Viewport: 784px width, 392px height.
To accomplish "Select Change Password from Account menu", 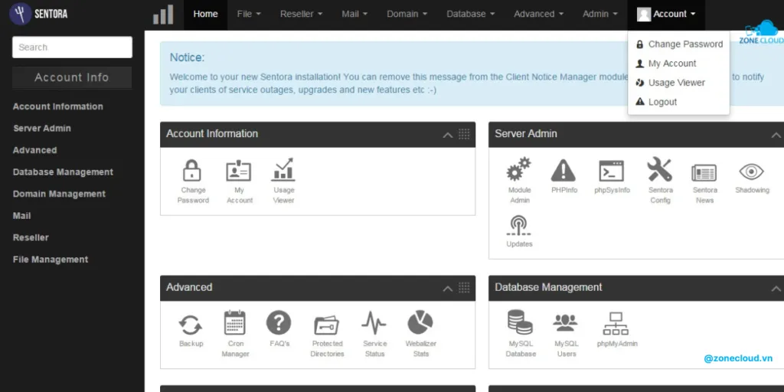I will click(679, 44).
